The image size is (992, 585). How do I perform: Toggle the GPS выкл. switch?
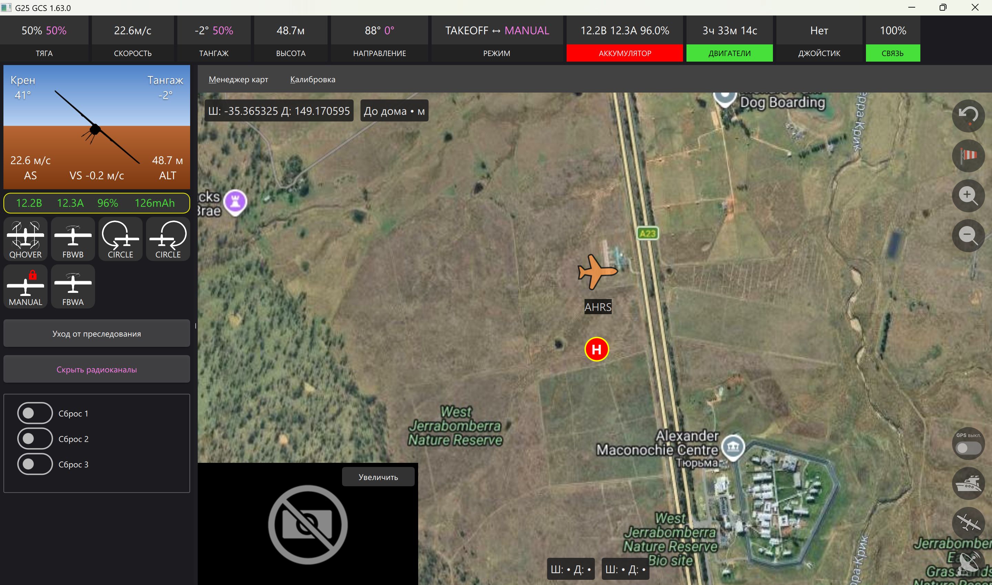968,448
